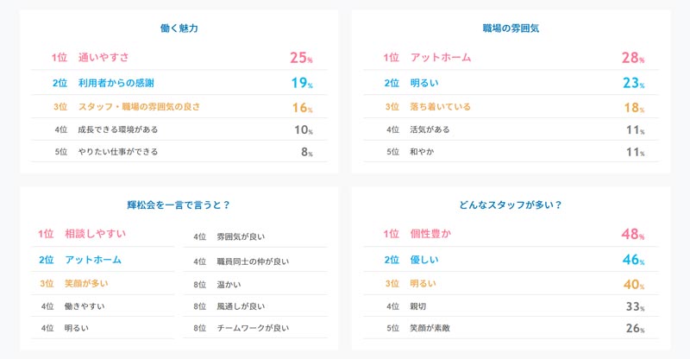Click the 個性豊か first-place entry
The image size is (690, 359).
click(430, 234)
